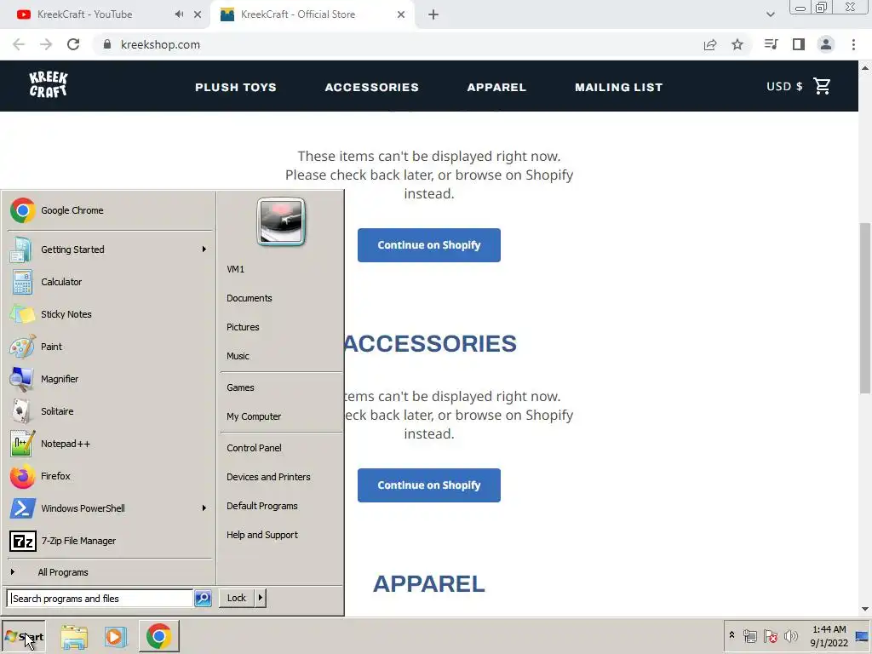Open 7-Zip File Manager
This screenshot has width=872, height=654.
pyautogui.click(x=109, y=541)
